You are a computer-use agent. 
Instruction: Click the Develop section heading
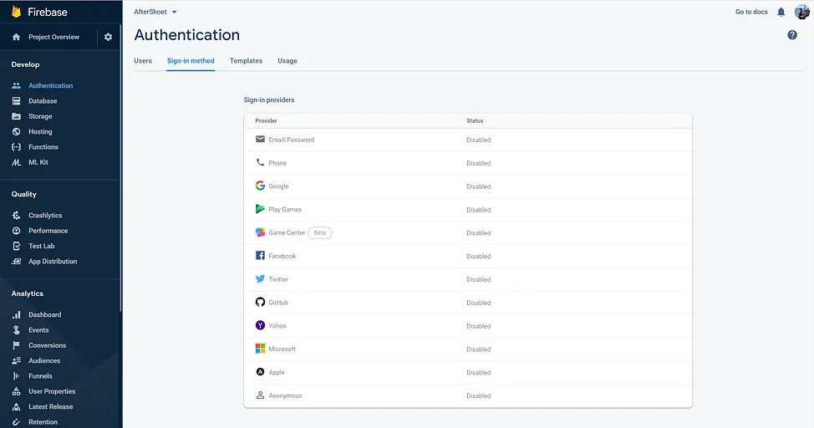25,64
